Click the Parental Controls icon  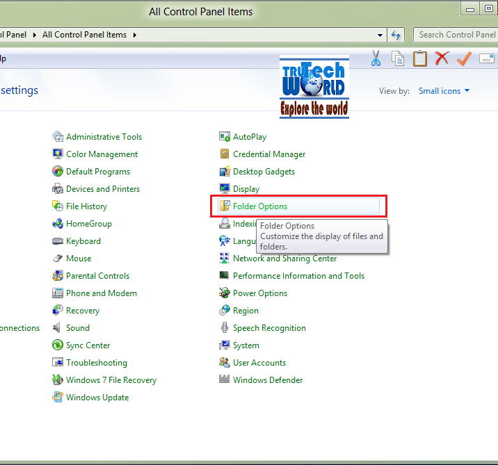[58, 275]
